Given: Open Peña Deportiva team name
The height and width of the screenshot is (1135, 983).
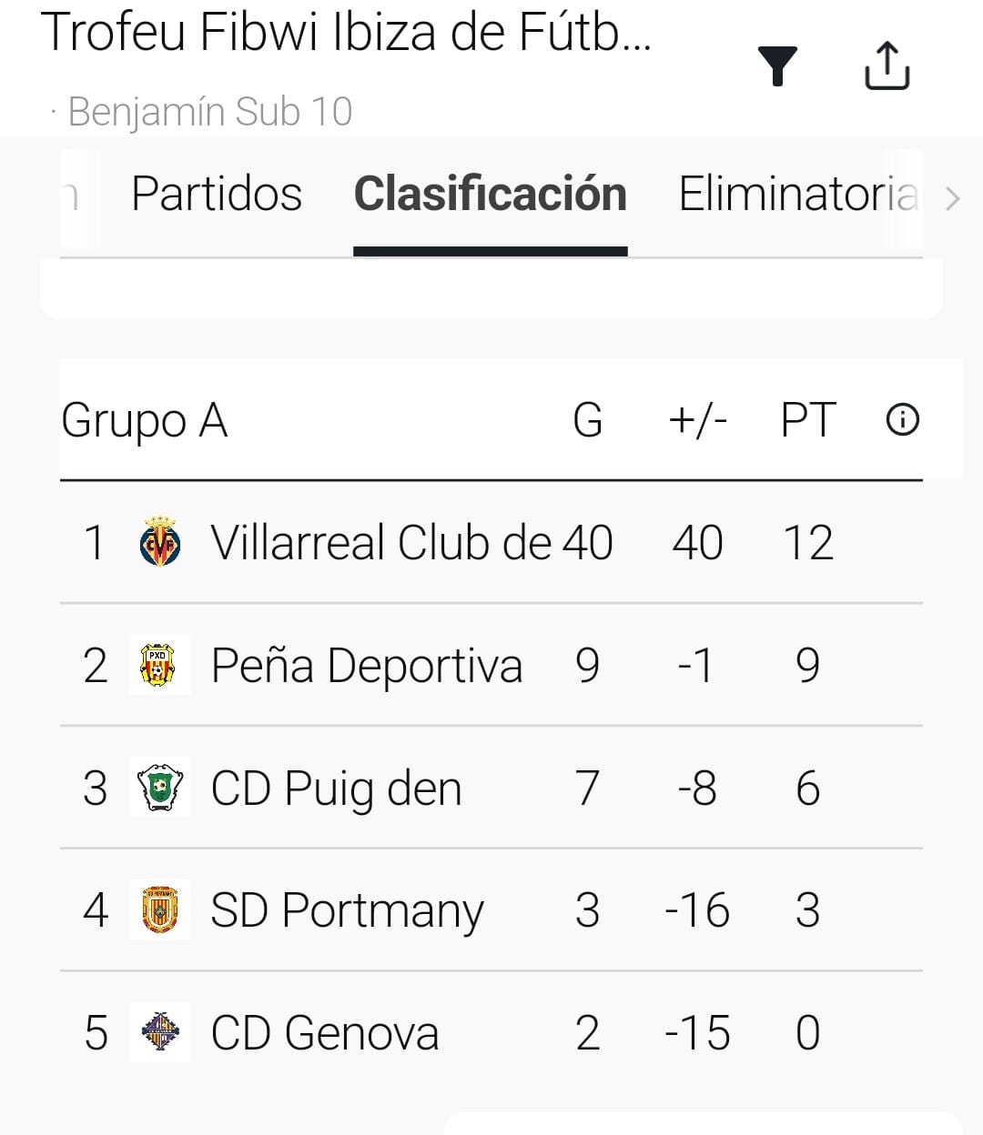Looking at the screenshot, I should (x=366, y=666).
